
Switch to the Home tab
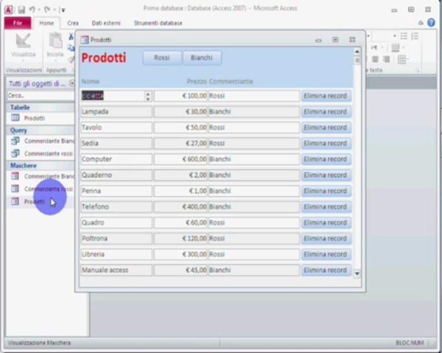pos(47,23)
